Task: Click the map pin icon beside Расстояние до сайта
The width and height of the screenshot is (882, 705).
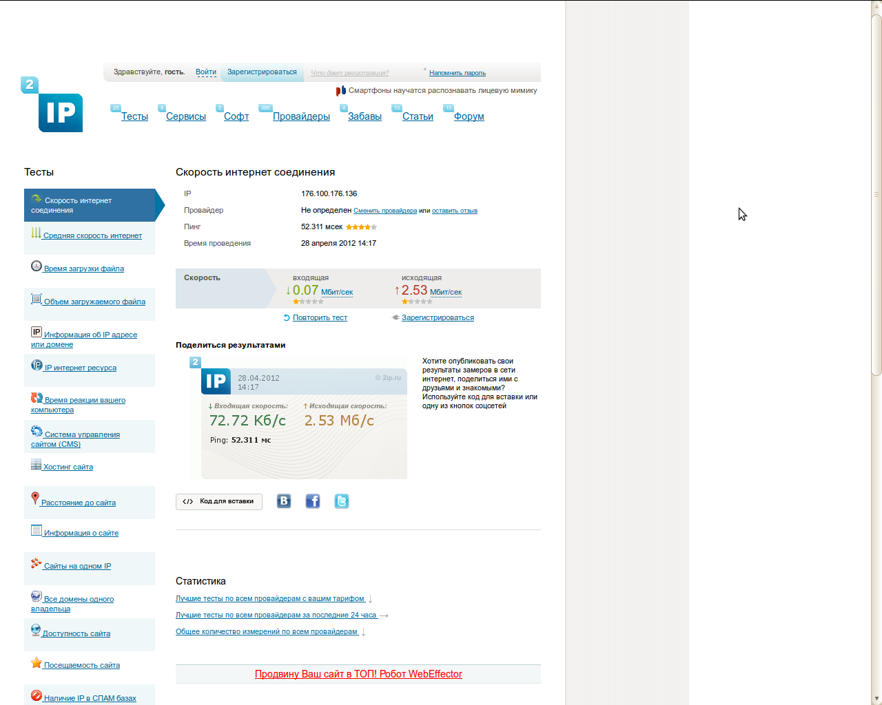Action: [35, 498]
